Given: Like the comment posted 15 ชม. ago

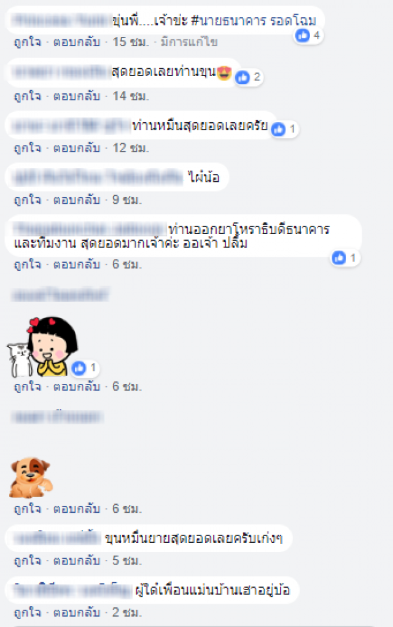Looking at the screenshot, I should pos(28,42).
